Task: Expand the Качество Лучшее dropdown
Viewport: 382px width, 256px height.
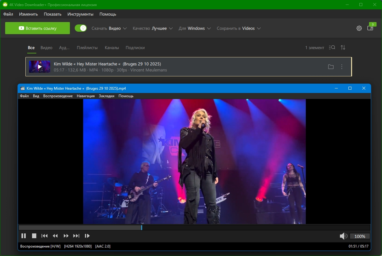Action: click(x=153, y=28)
